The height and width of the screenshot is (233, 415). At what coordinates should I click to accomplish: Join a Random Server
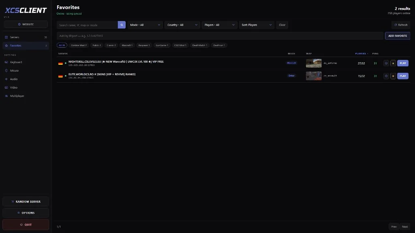pos(26,201)
